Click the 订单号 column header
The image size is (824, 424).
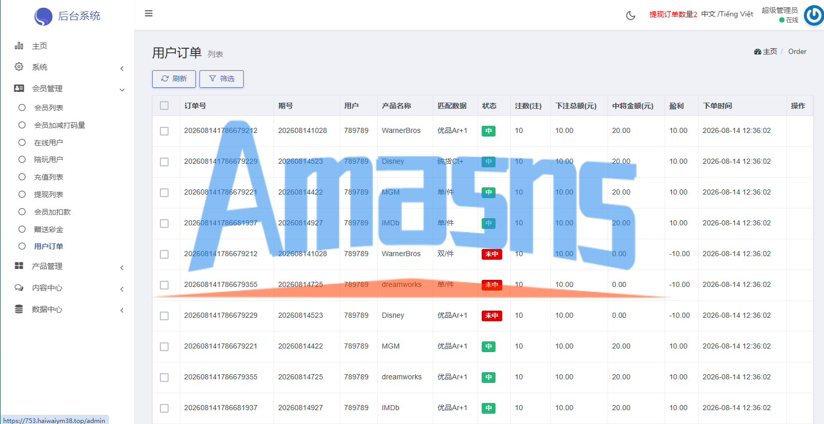pyautogui.click(x=195, y=106)
